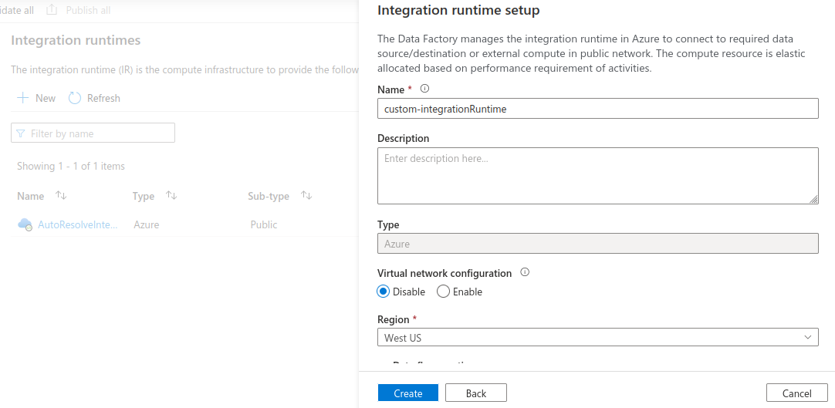Sort by Type column arrows
Screen dimensions: 835x408
[171, 195]
